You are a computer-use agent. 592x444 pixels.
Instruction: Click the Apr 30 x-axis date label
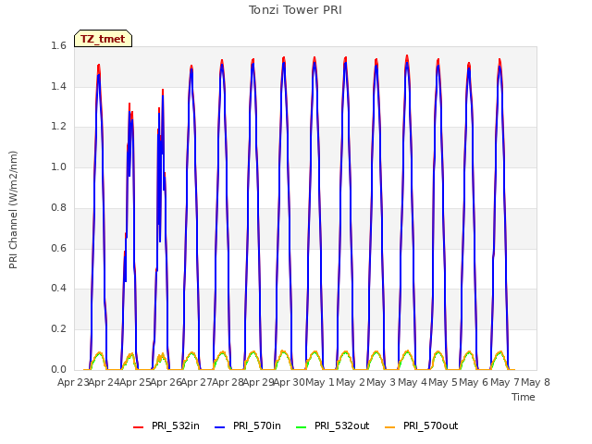point(289,382)
